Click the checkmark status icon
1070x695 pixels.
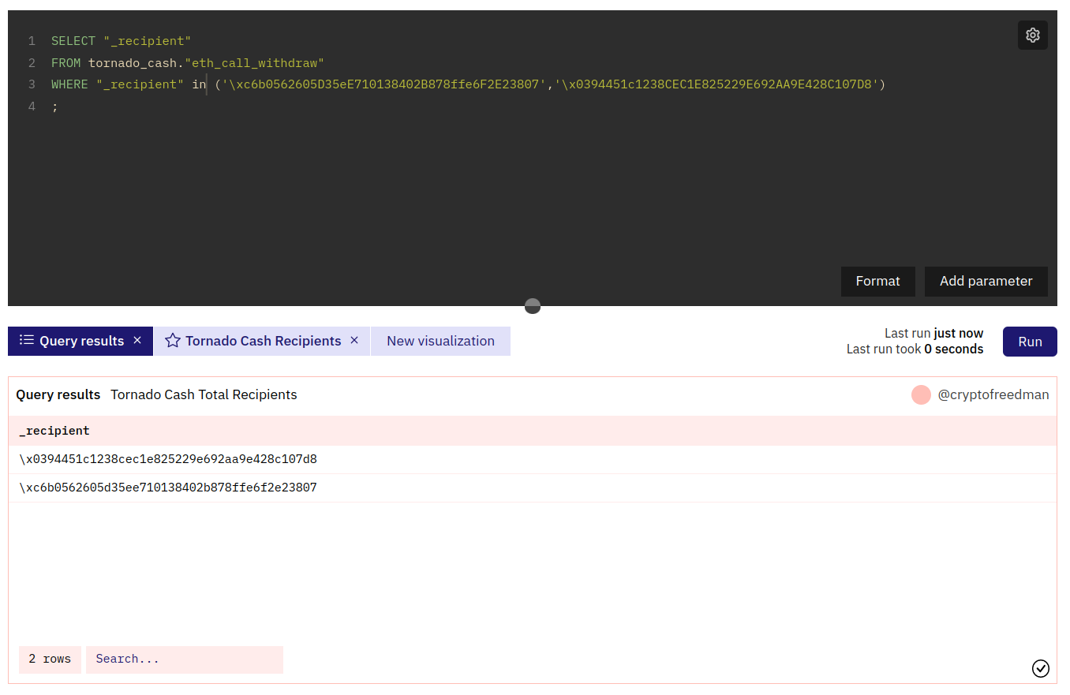pyautogui.click(x=1041, y=668)
